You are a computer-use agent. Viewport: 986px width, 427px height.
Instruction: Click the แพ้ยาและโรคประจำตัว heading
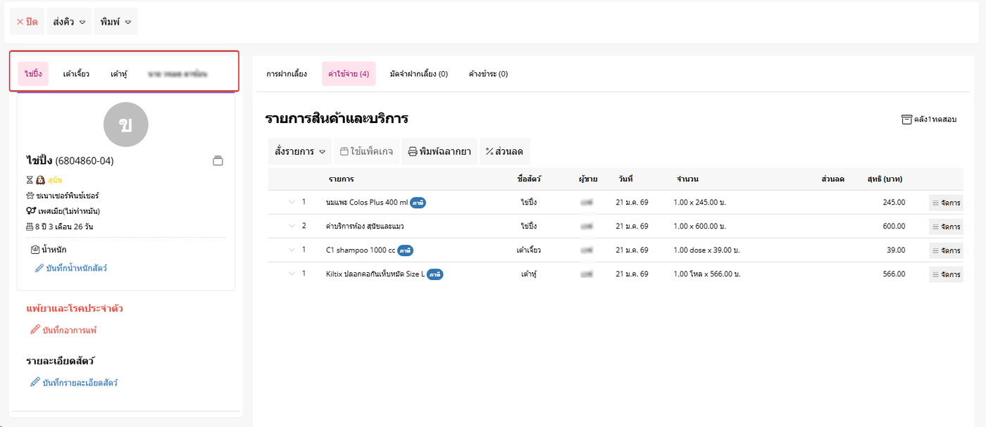pos(75,308)
